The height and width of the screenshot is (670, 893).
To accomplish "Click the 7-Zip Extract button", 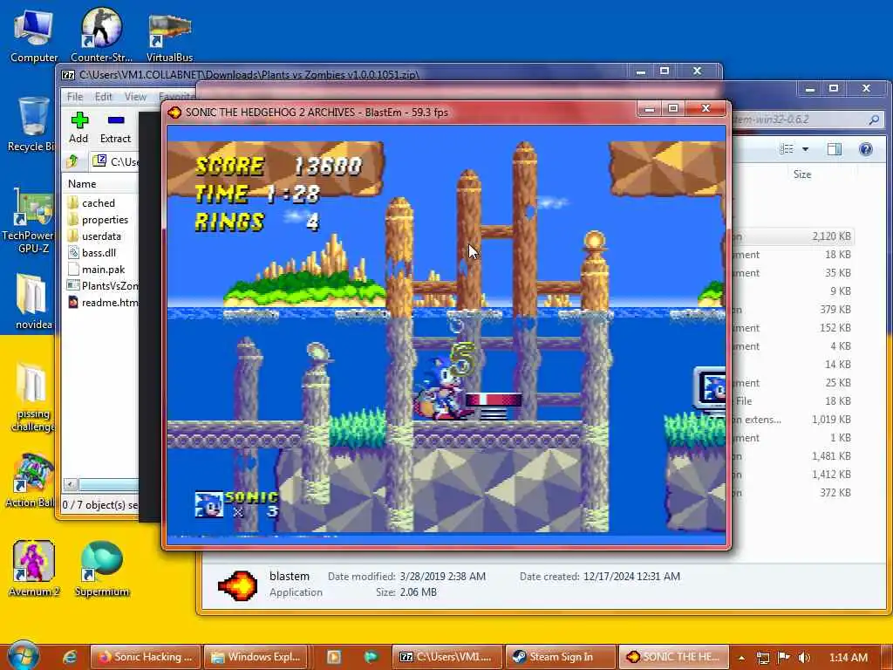I will point(115,127).
